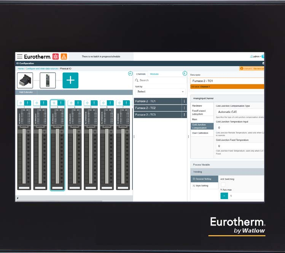Select module 5 in the rack
The width and height of the screenshot is (285, 253).
(x=91, y=149)
